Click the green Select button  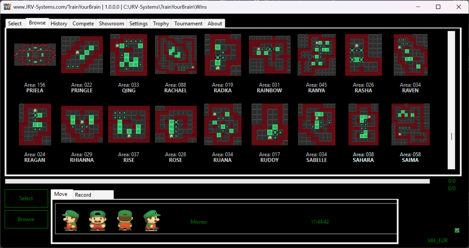(26, 198)
